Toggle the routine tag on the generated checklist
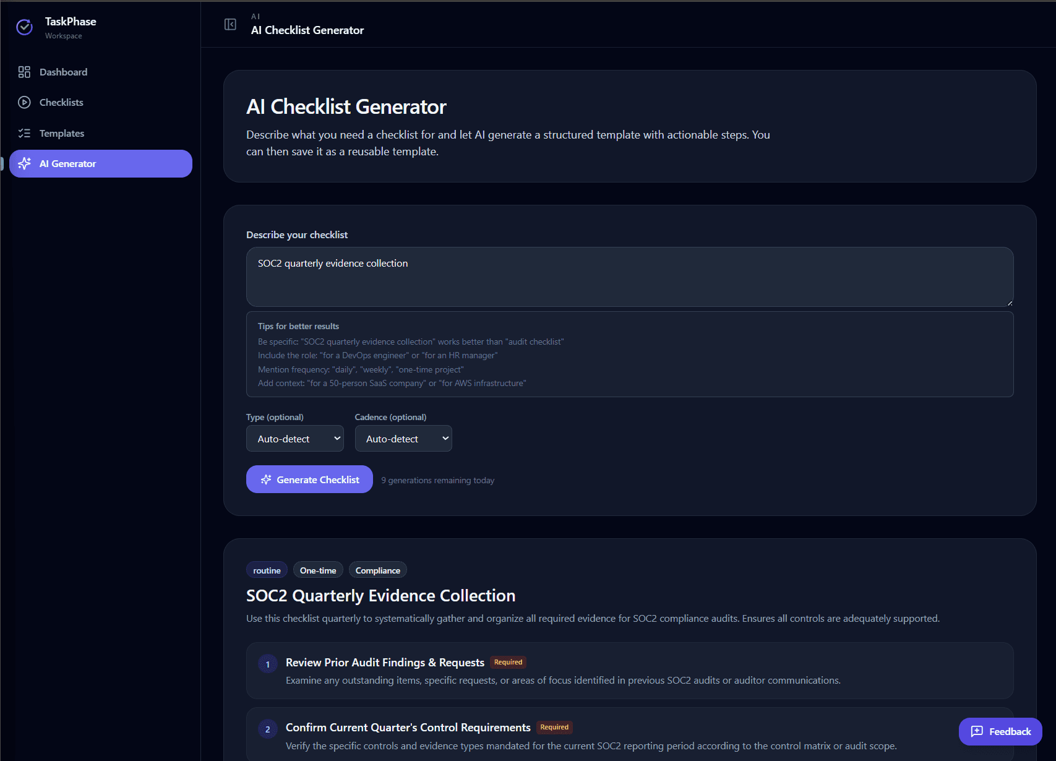This screenshot has width=1056, height=761. point(267,570)
